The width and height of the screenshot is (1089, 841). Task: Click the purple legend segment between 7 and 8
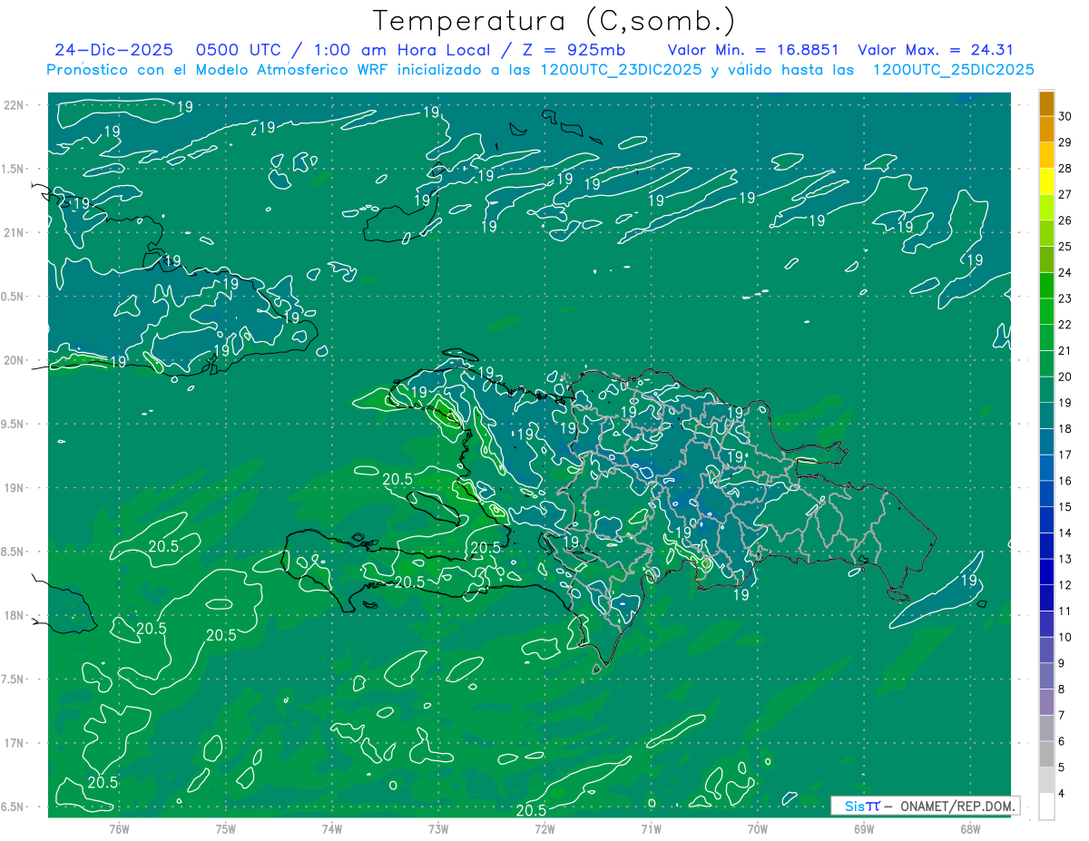point(1046,702)
